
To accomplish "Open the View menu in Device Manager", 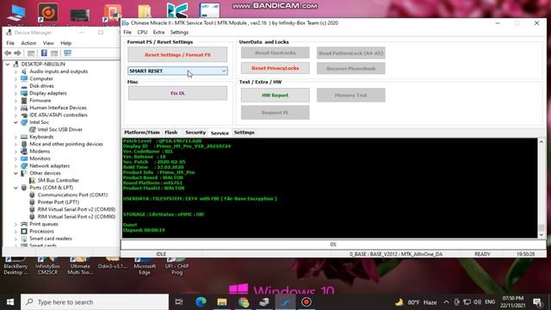I will pos(48,43).
